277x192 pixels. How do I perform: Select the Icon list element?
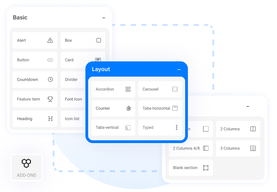point(73,119)
